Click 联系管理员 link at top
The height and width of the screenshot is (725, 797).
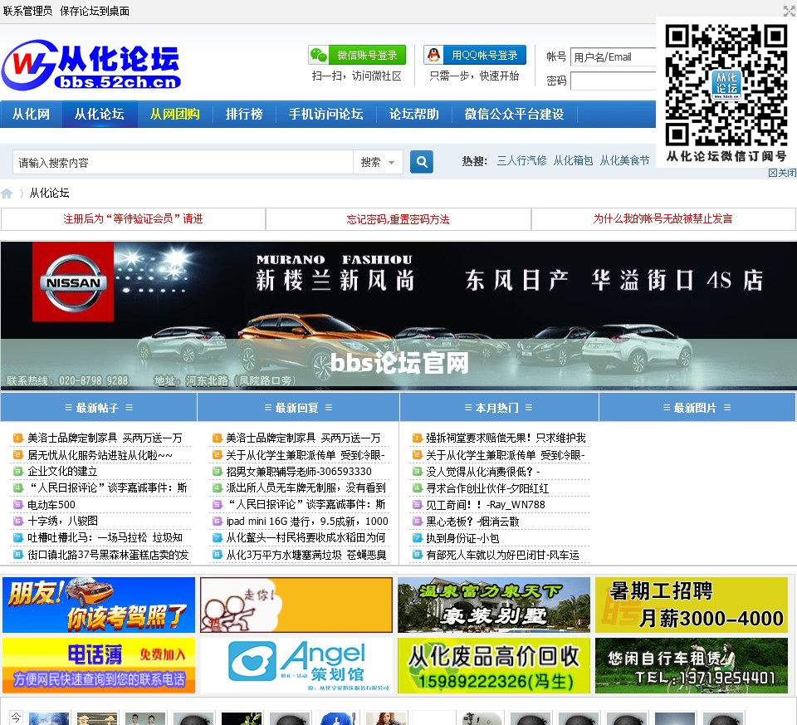pyautogui.click(x=27, y=11)
